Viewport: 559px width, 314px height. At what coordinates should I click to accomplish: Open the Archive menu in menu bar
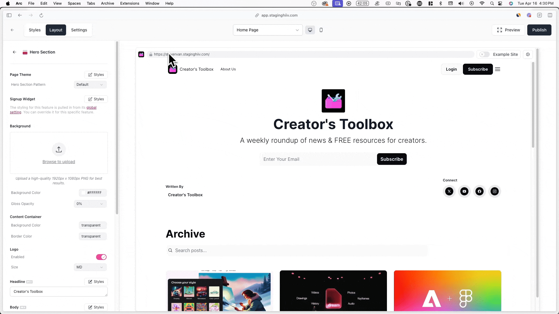107,3
